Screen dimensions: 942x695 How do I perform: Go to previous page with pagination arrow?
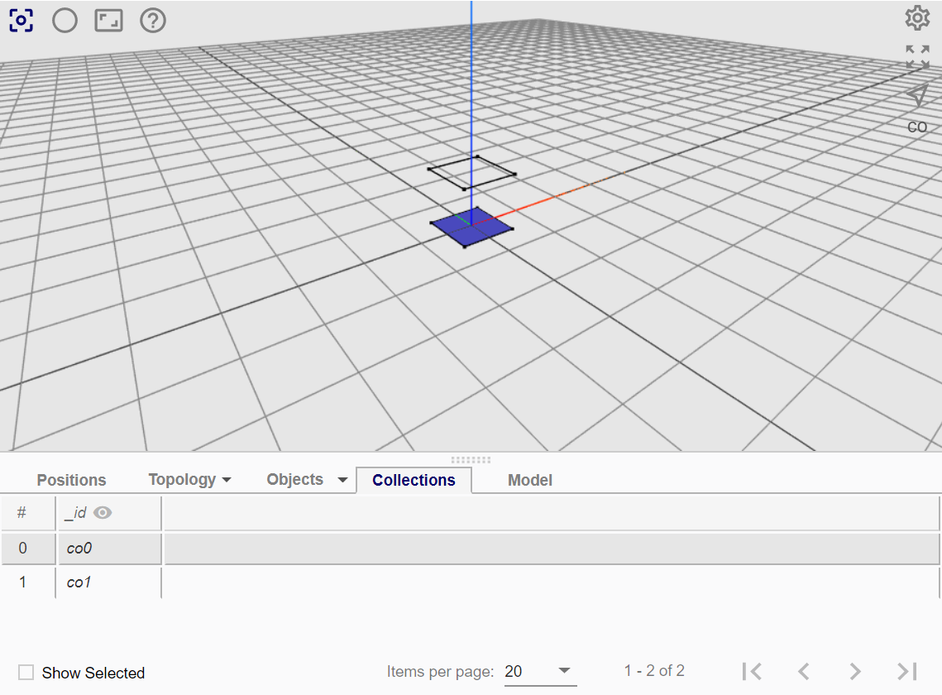click(802, 671)
